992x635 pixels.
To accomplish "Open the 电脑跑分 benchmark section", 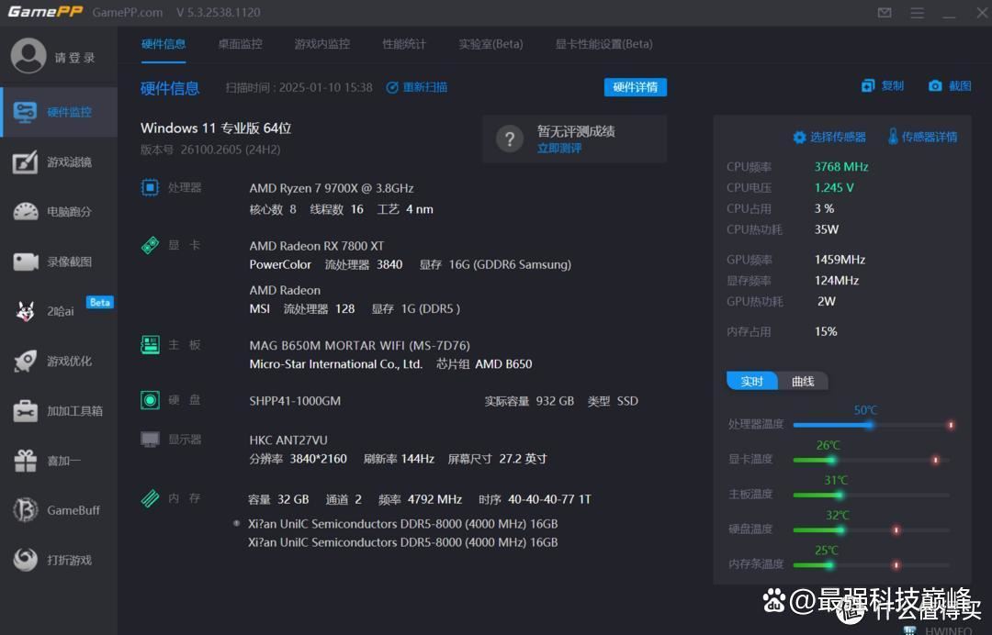I will 59,211.
